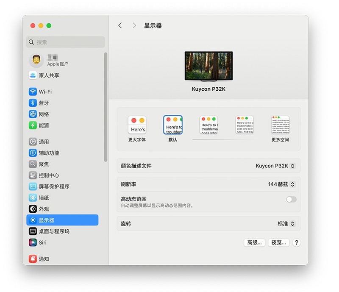
Task: Click the help question mark button
Action: pyautogui.click(x=297, y=242)
